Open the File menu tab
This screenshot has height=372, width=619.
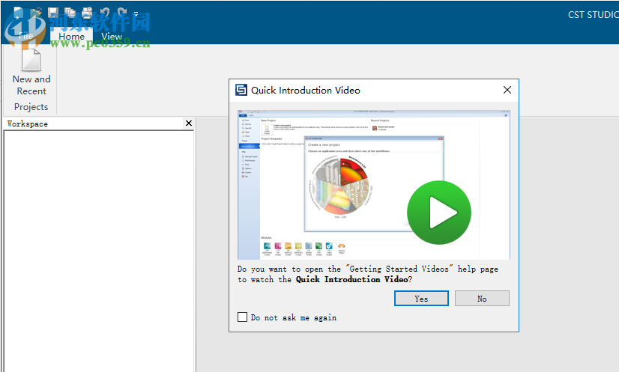coord(26,36)
